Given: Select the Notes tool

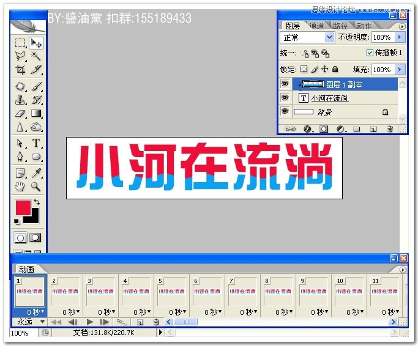Looking at the screenshot, I should [x=20, y=173].
